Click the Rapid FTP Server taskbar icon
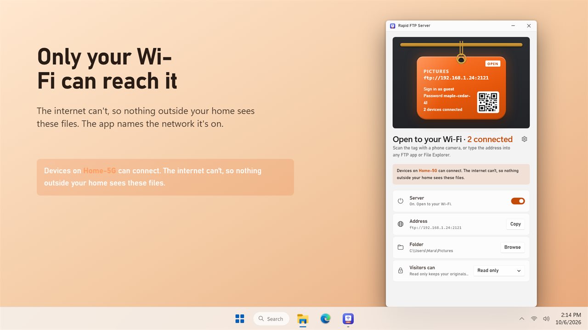 point(348,319)
